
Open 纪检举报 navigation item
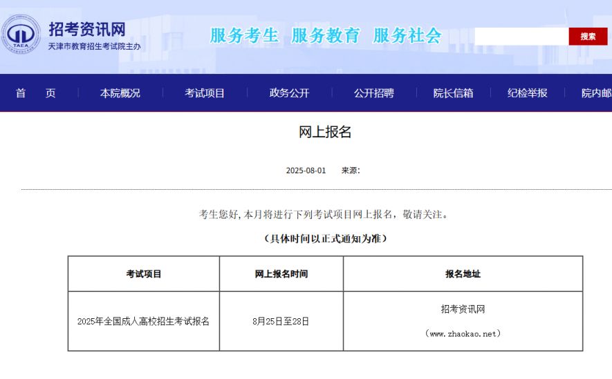pyautogui.click(x=527, y=93)
